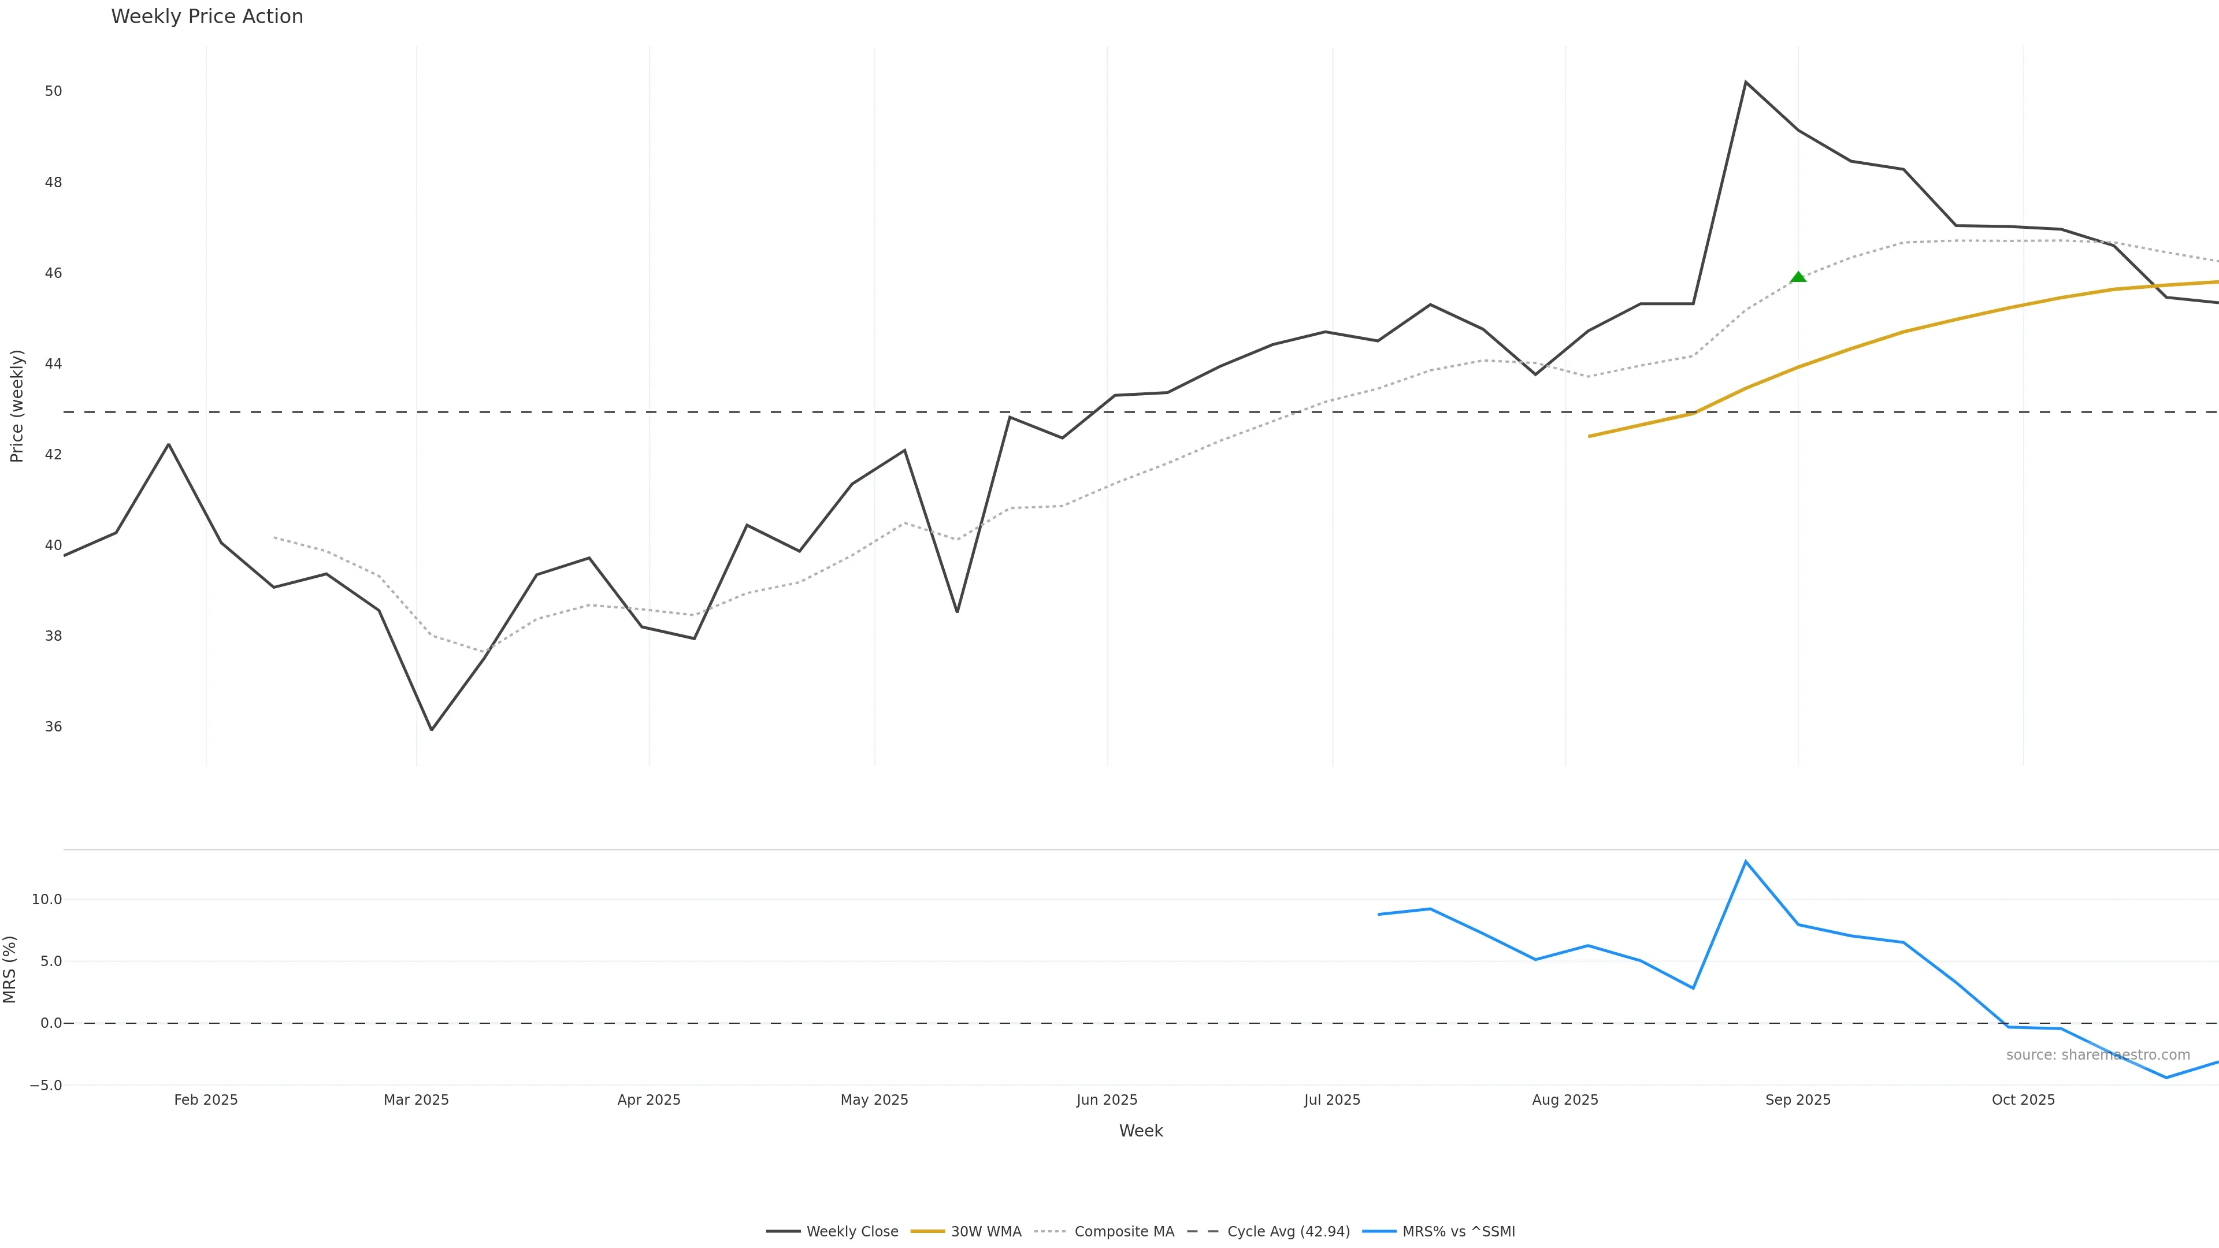Image resolution: width=2219 pixels, height=1248 pixels.
Task: Click the Week x-axis title
Action: 1141,1131
